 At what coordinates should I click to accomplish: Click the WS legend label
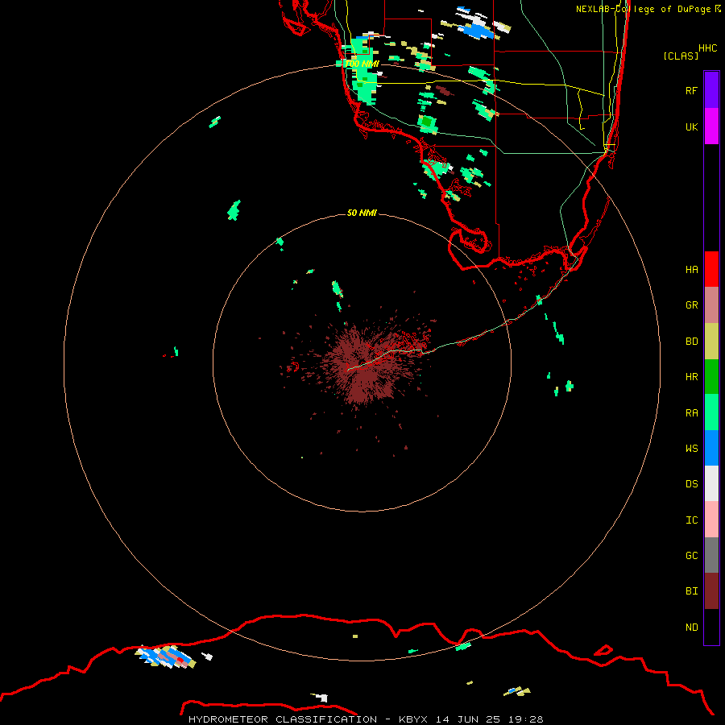pyautogui.click(x=691, y=448)
